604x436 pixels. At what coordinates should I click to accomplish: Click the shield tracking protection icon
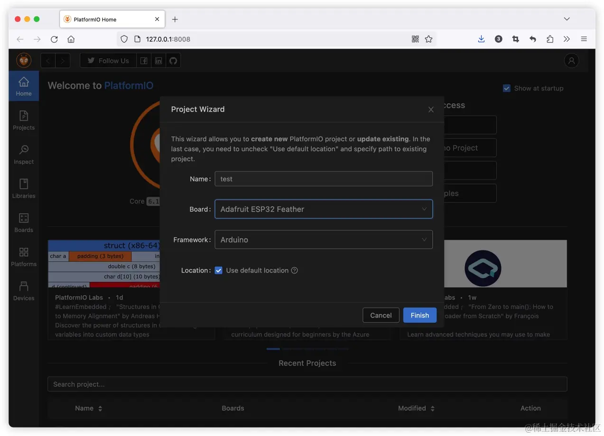click(124, 39)
